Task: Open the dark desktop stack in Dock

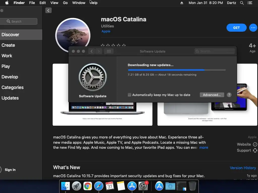Action: tap(181, 186)
